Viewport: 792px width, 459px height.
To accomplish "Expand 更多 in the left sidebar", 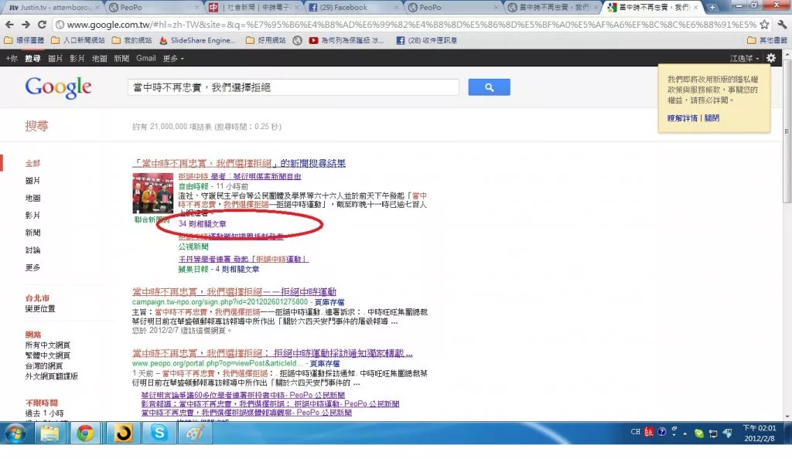I will pos(32,267).
